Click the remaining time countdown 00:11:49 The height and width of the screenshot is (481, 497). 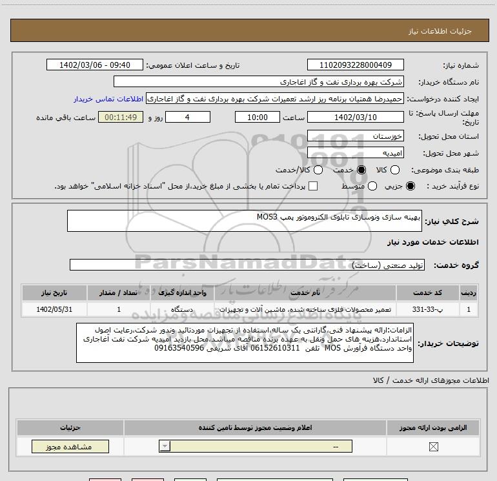click(121, 117)
